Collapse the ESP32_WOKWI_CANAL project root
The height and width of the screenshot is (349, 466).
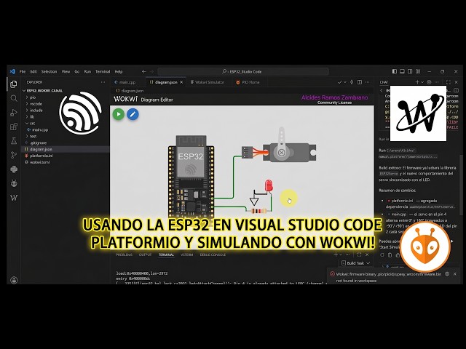(x=44, y=90)
